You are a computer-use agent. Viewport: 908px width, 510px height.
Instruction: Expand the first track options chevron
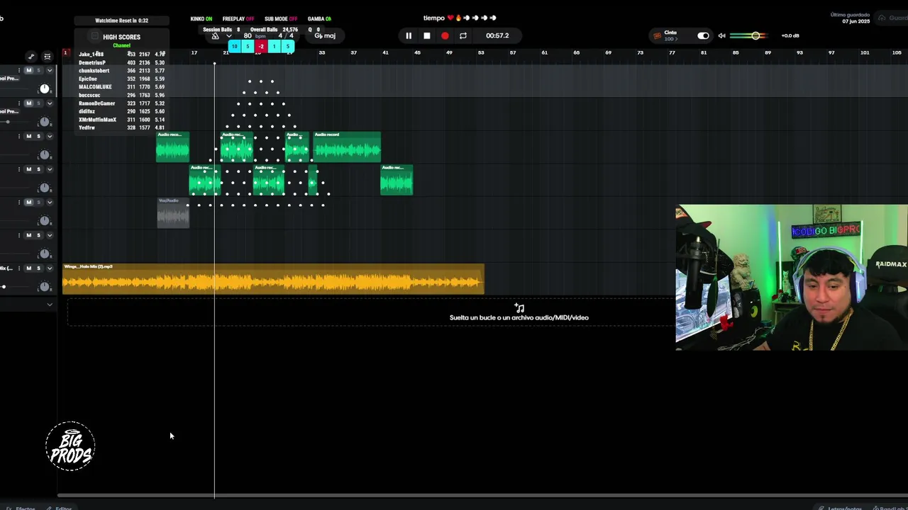pyautogui.click(x=50, y=71)
